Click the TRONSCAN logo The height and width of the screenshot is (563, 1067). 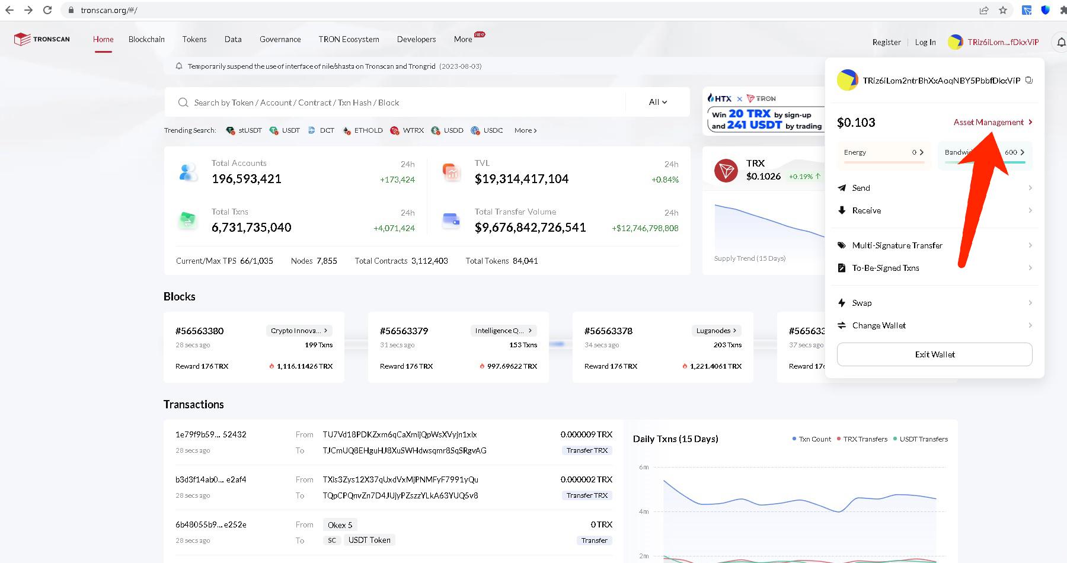pos(41,39)
